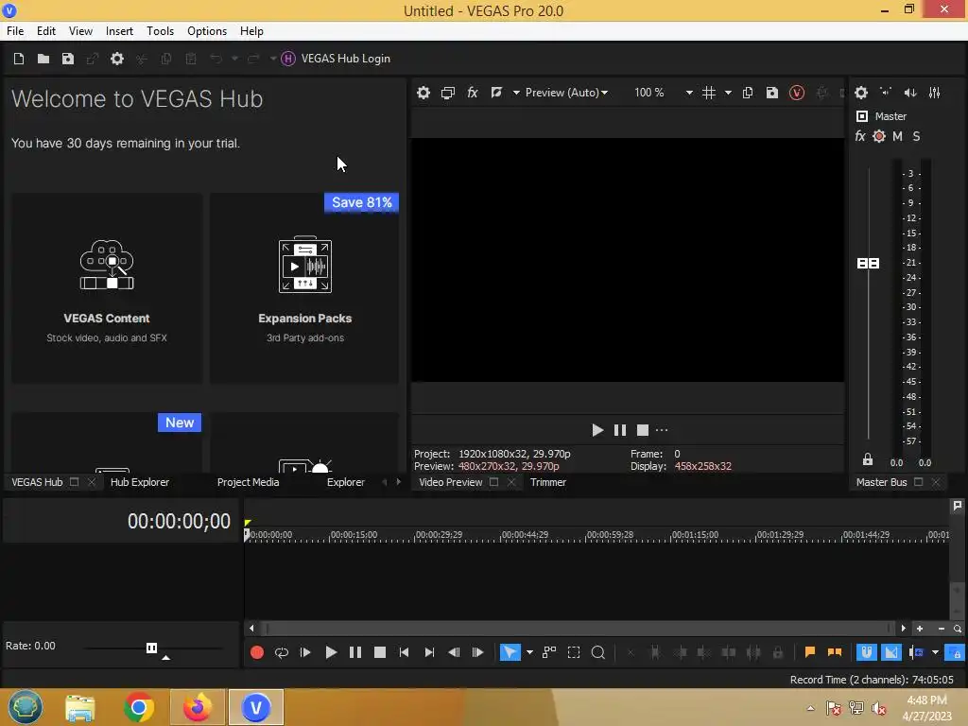Switch to the Project Media tab

249,482
